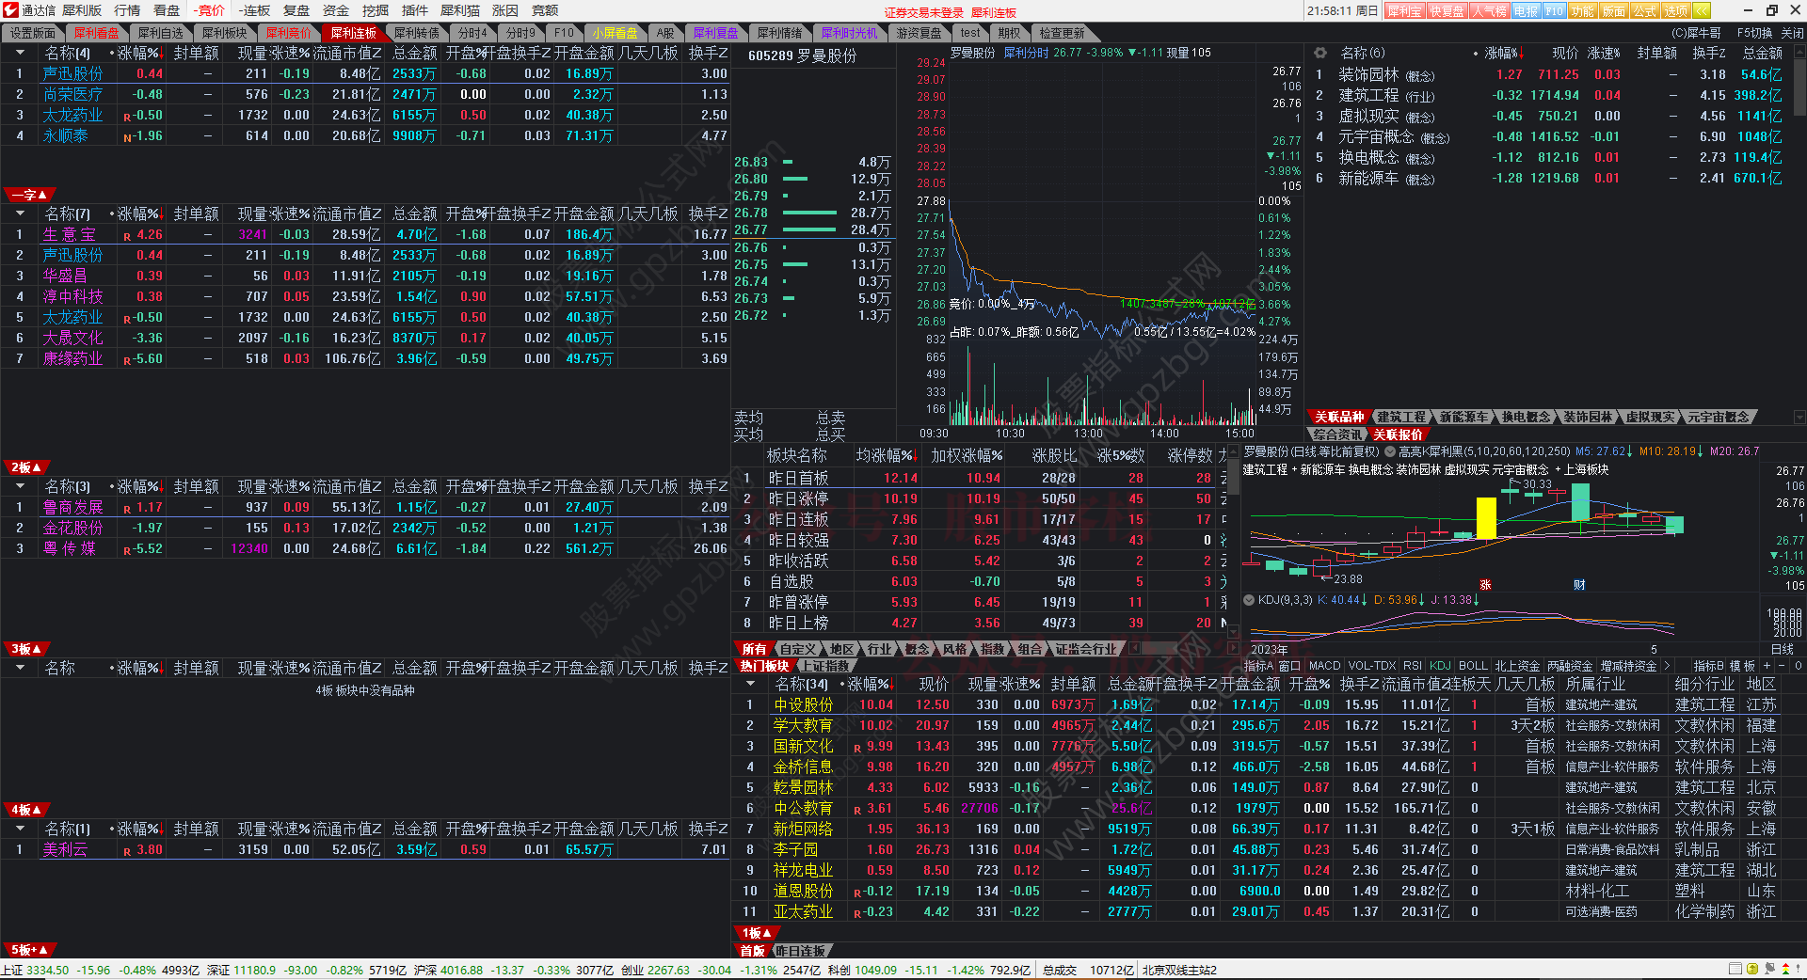
Task: Click the traffic-light arrows icon in status bar
Action: point(1784,969)
